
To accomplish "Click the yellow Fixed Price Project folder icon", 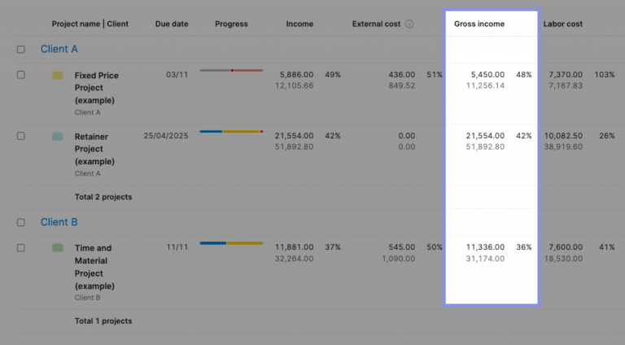I will pos(58,76).
